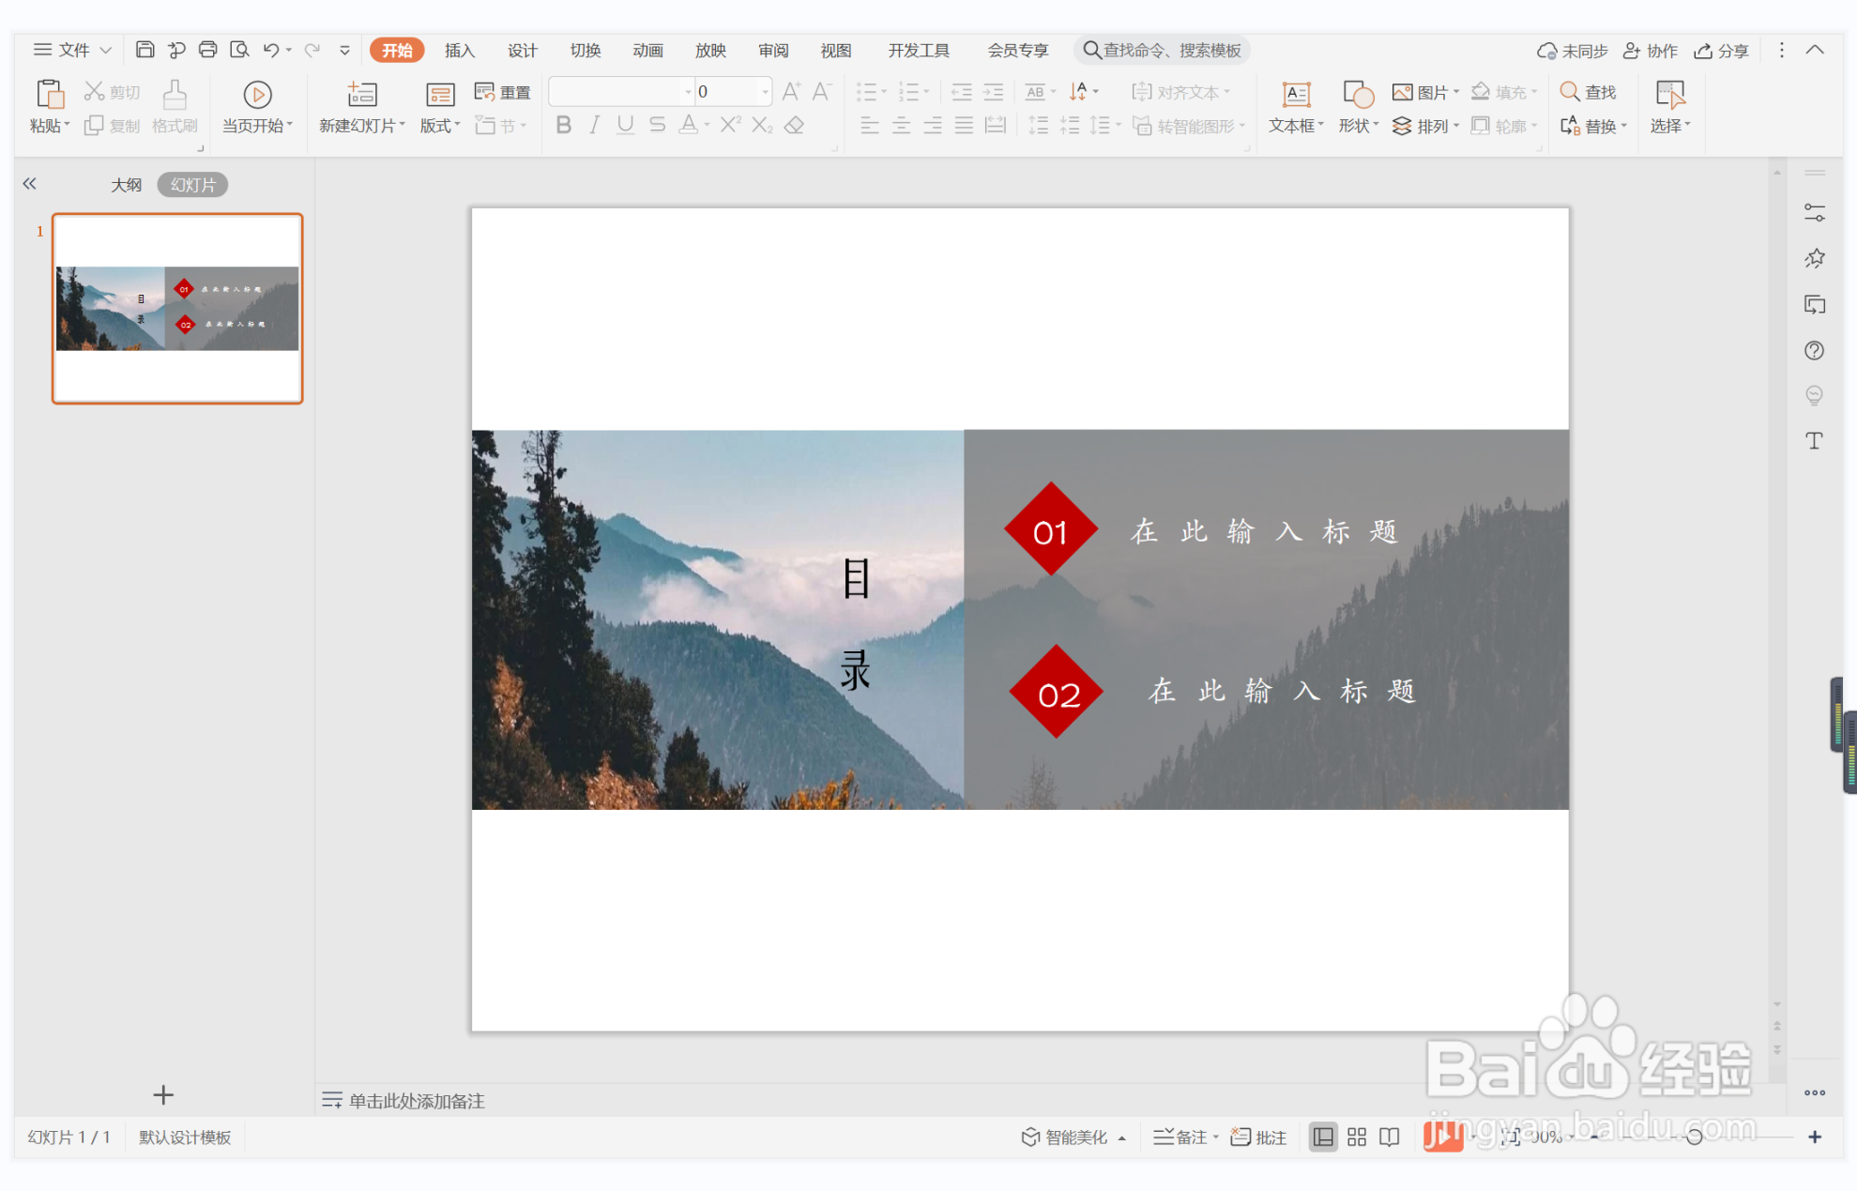The width and height of the screenshot is (1857, 1191).
Task: Click the Collaborate (协作) button
Action: 1651,50
